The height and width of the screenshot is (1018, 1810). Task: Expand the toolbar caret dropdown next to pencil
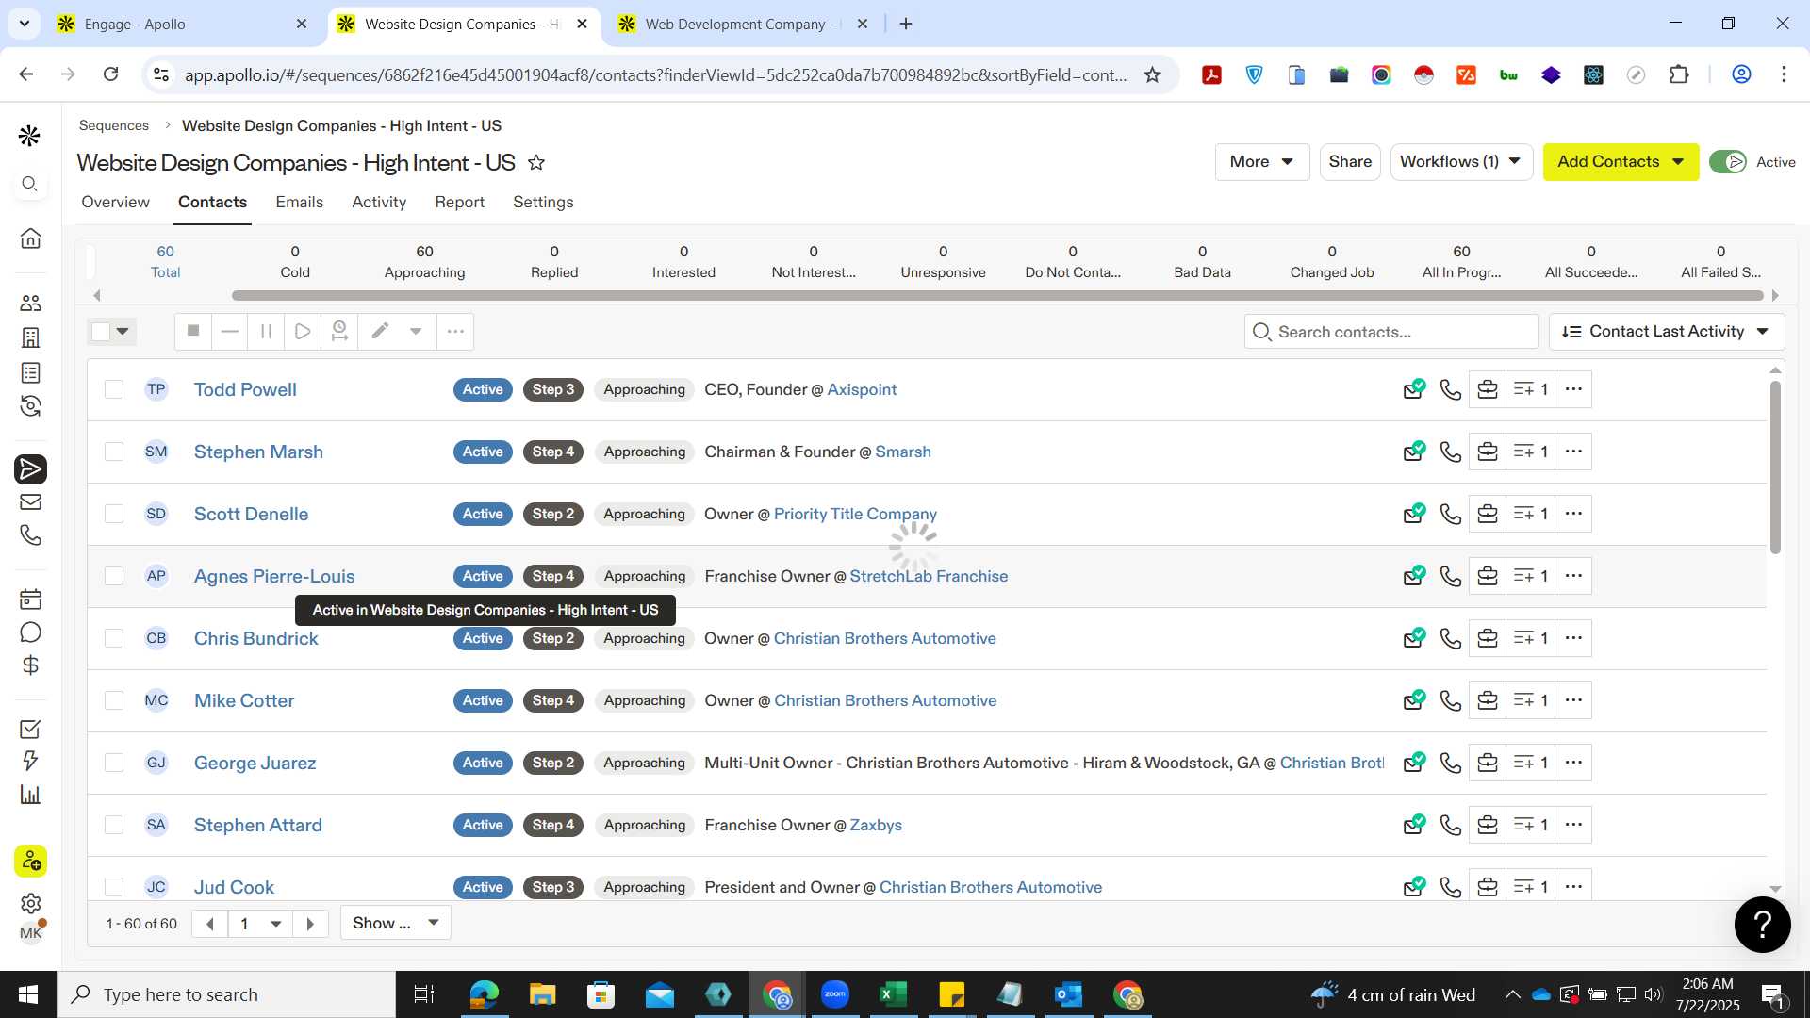416,331
